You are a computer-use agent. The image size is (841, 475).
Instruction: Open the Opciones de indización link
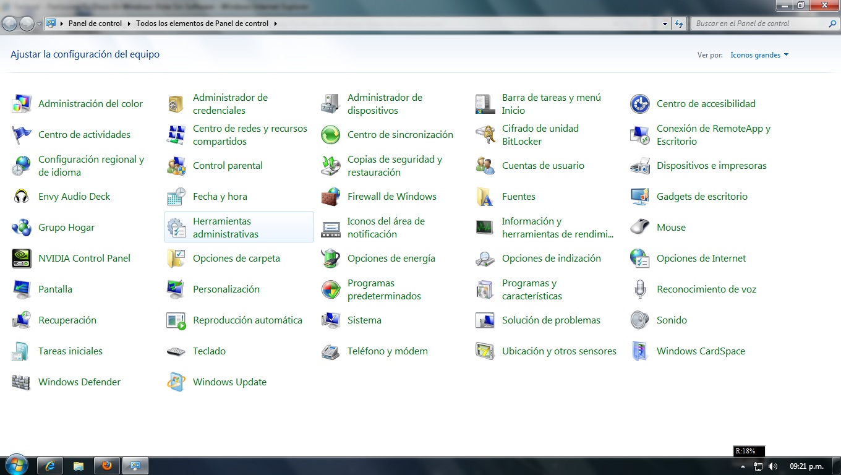(x=552, y=259)
